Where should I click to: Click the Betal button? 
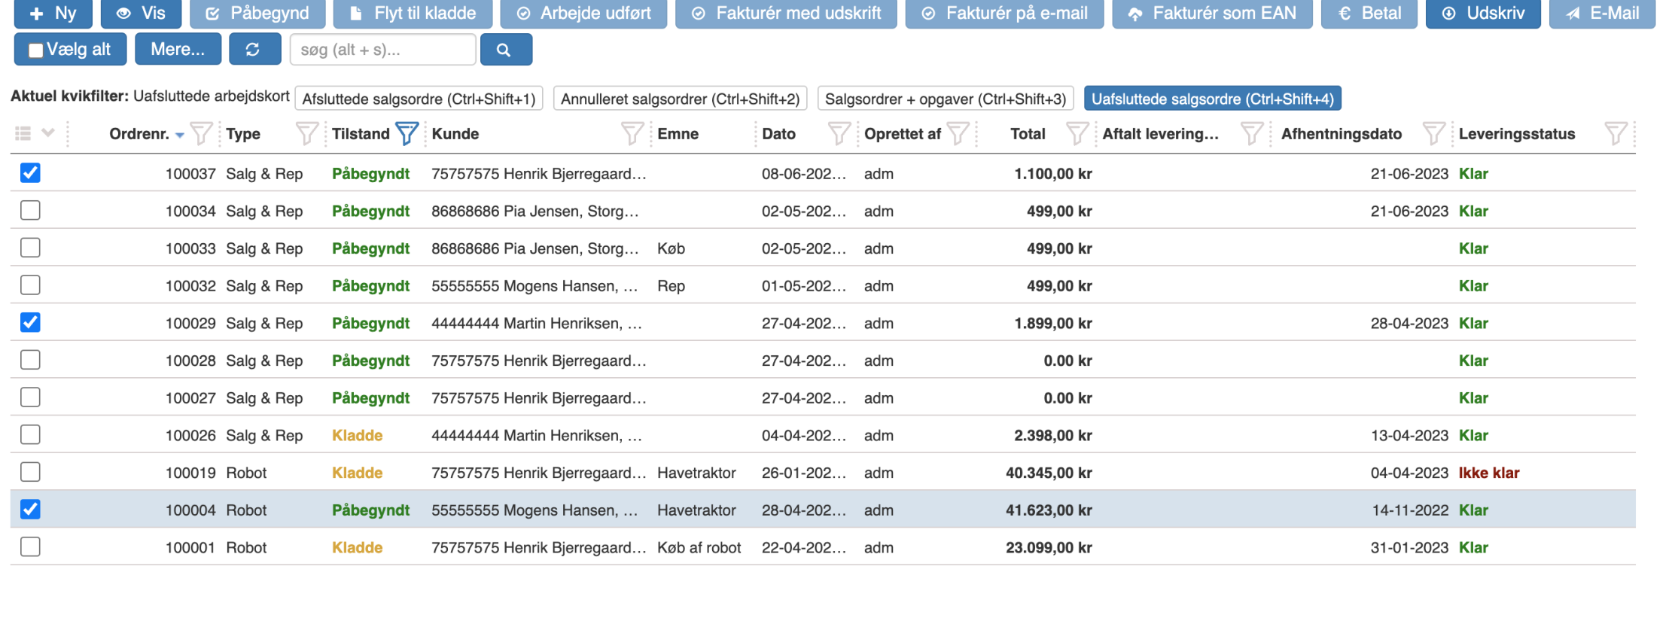point(1369,13)
